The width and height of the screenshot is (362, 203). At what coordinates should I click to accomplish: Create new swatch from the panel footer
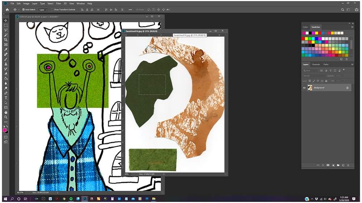[341, 59]
